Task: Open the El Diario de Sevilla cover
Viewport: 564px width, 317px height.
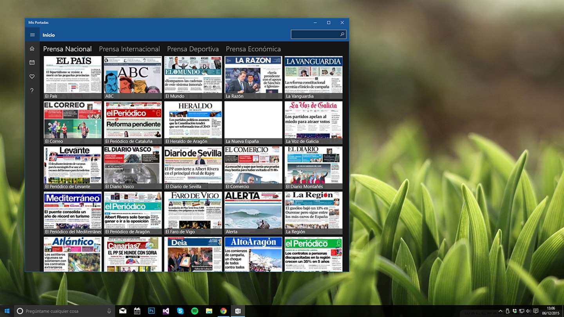Action: (193, 168)
